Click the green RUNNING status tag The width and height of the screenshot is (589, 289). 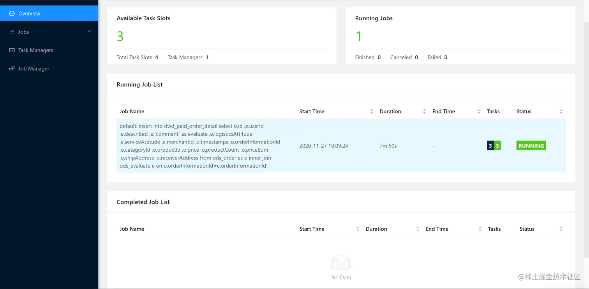(x=531, y=146)
